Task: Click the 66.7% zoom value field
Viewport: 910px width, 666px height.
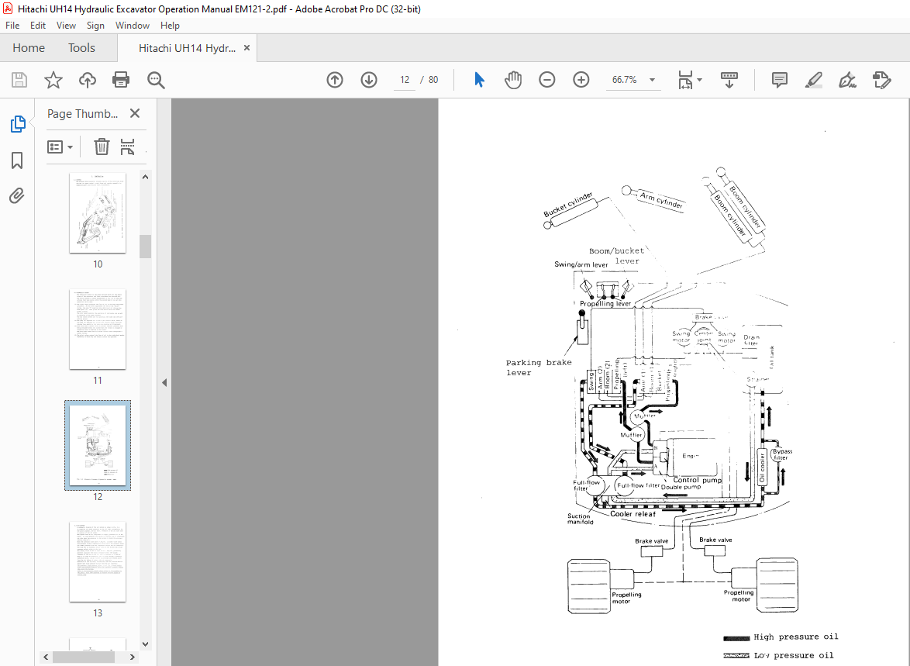Action: (x=625, y=80)
